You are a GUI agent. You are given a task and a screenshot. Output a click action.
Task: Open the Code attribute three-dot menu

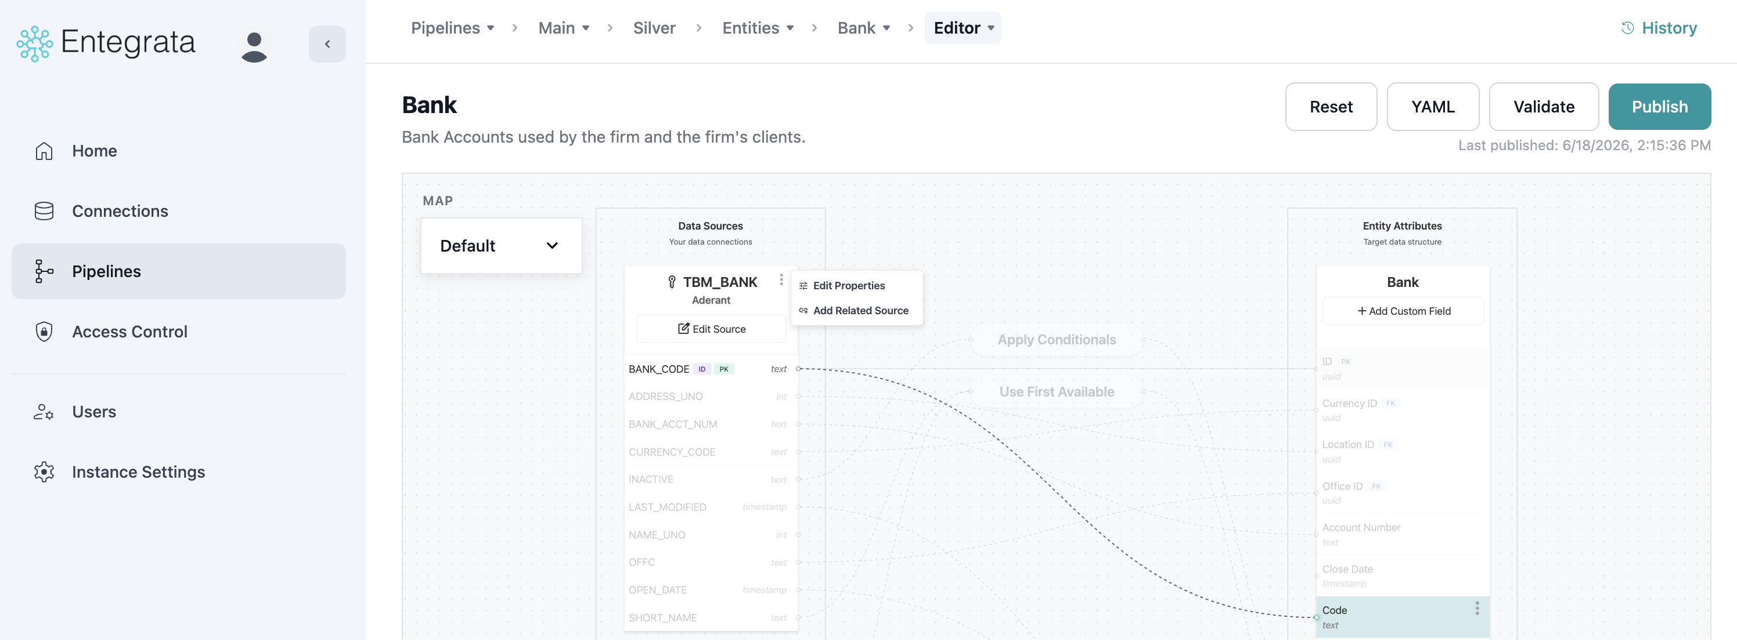click(x=1477, y=608)
